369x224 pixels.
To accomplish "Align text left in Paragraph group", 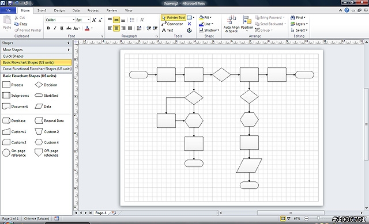I will [110, 28].
